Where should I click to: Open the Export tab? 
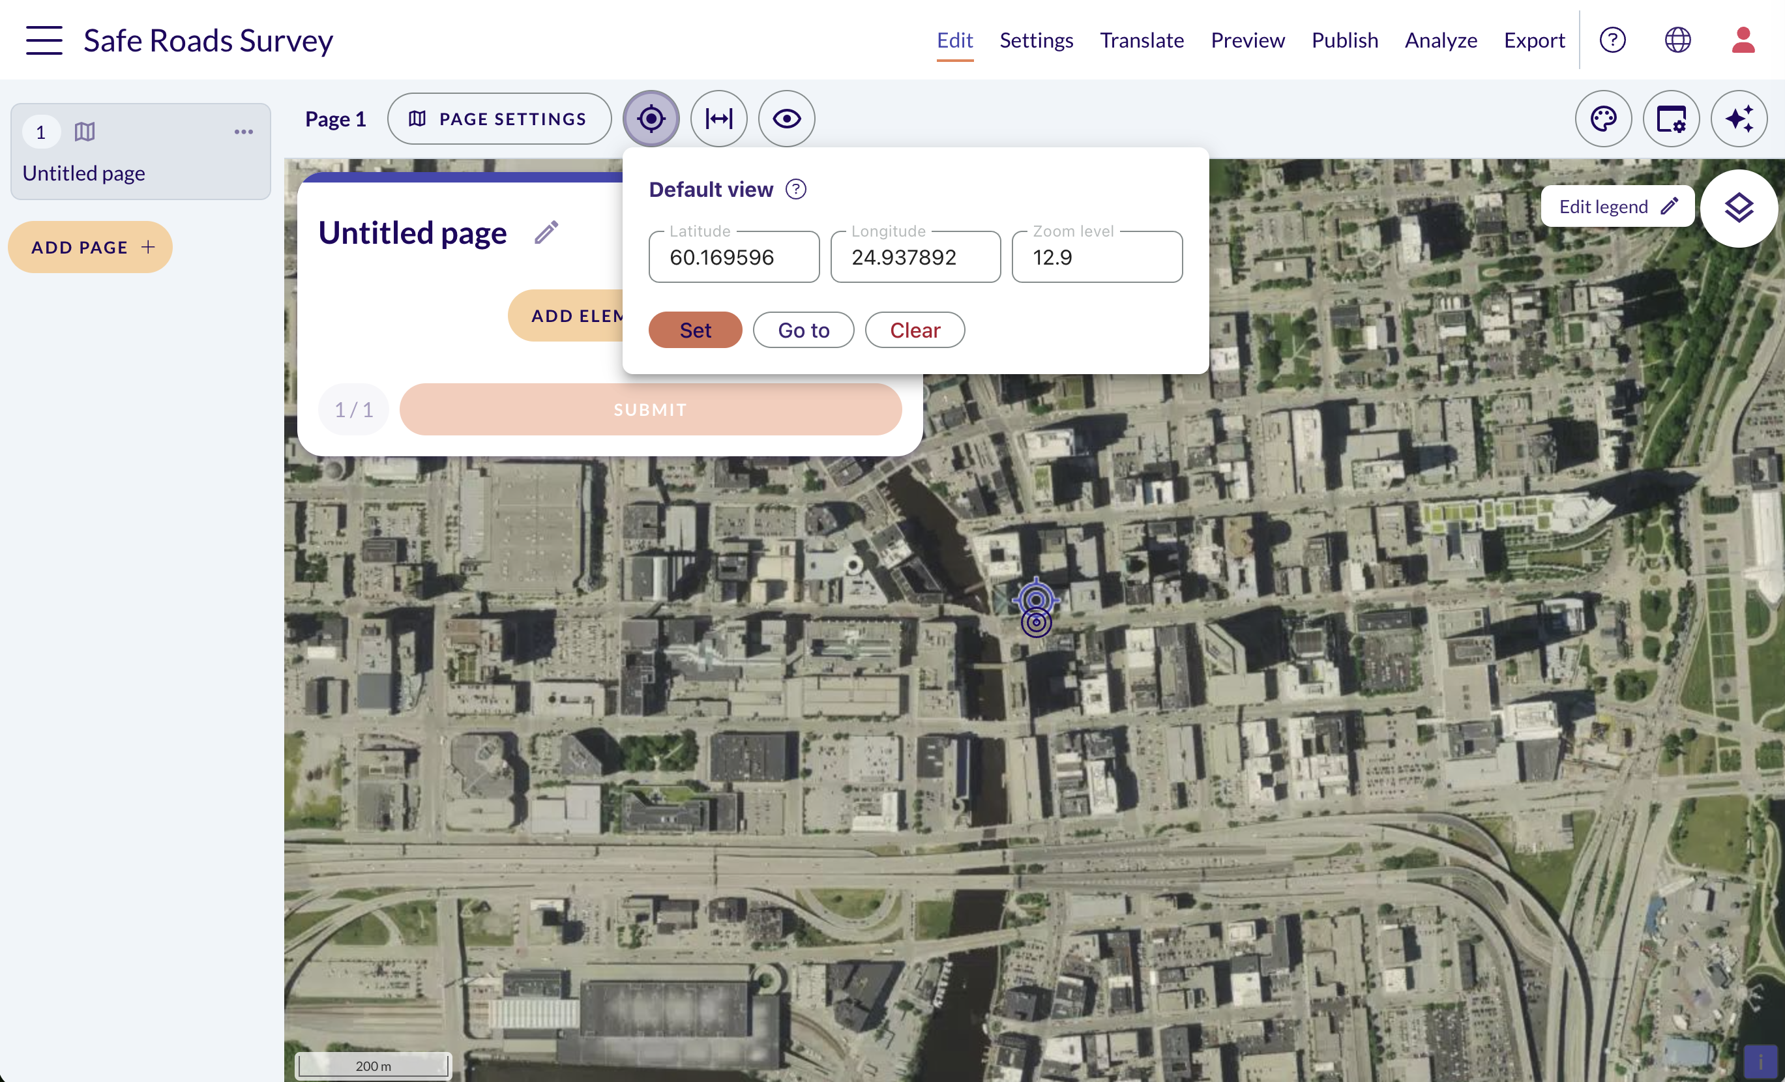pyautogui.click(x=1535, y=40)
